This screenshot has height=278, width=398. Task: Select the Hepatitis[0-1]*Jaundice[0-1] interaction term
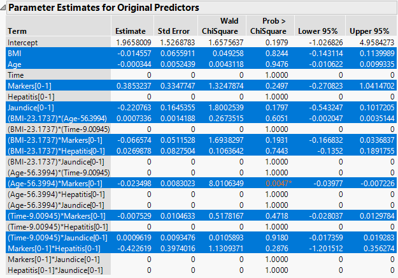pyautogui.click(x=54, y=270)
